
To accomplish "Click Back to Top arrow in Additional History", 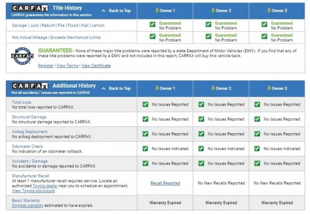I will point(104,89).
